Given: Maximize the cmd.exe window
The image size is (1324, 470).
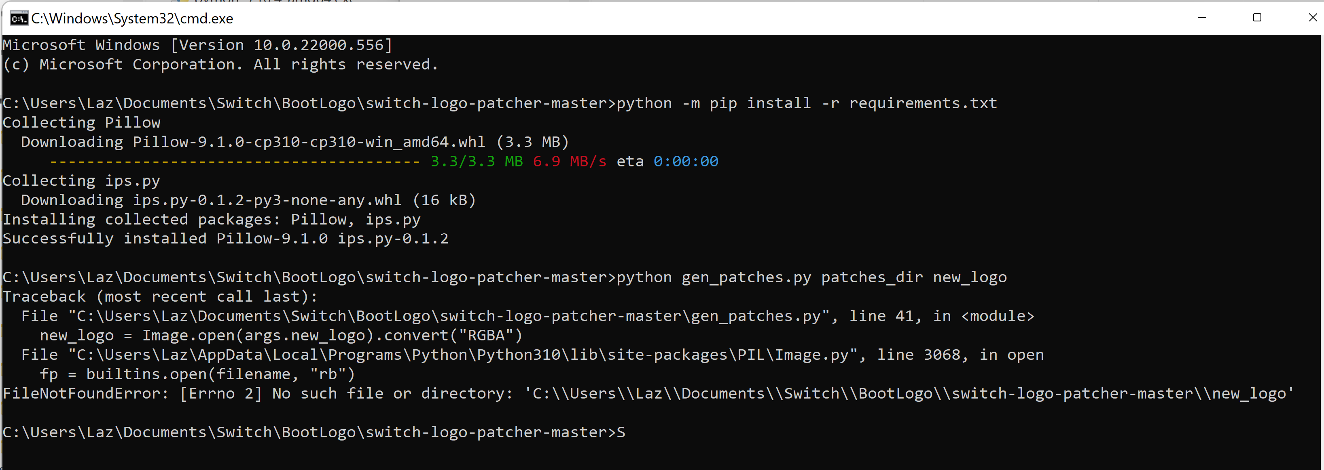Looking at the screenshot, I should point(1257,17).
